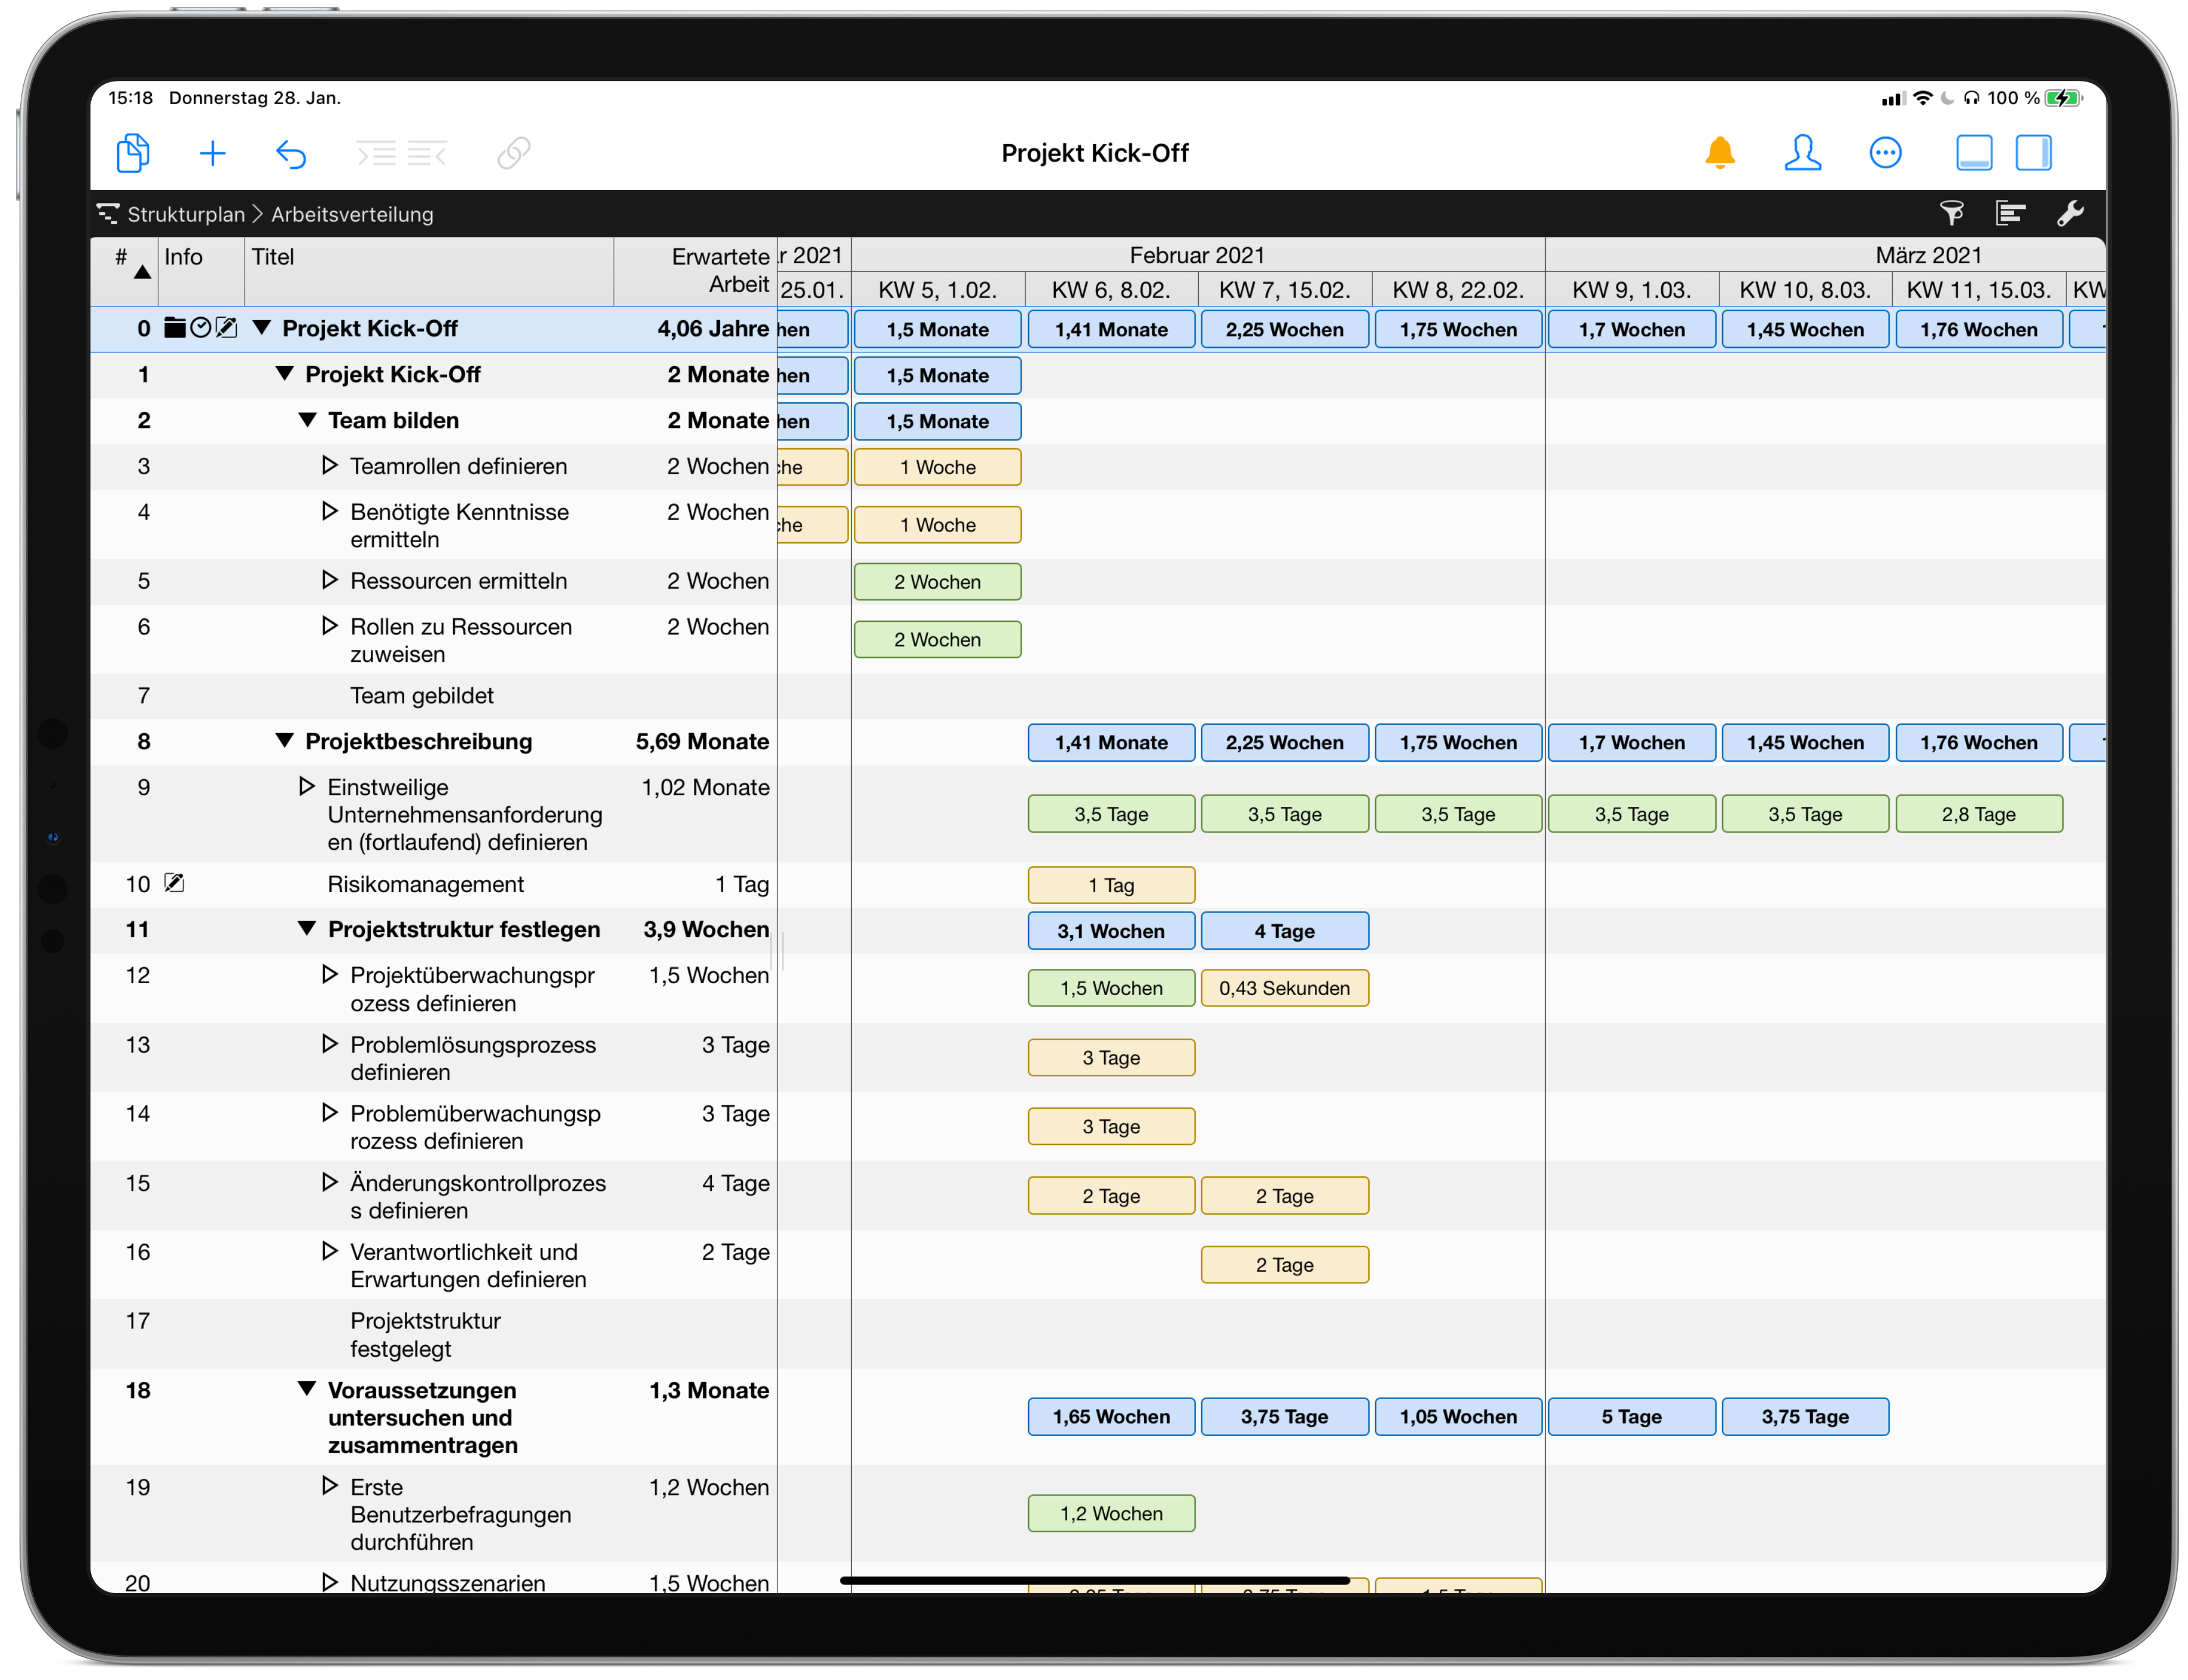This screenshot has width=2188, height=1680.
Task: Toggle the bottom panel view
Action: [x=1974, y=153]
